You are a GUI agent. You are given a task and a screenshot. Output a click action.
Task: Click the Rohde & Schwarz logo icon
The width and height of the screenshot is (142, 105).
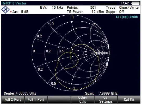click(x=5, y=10)
